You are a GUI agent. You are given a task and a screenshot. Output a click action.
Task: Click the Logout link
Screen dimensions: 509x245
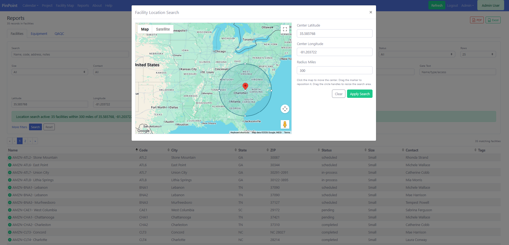(x=452, y=5)
